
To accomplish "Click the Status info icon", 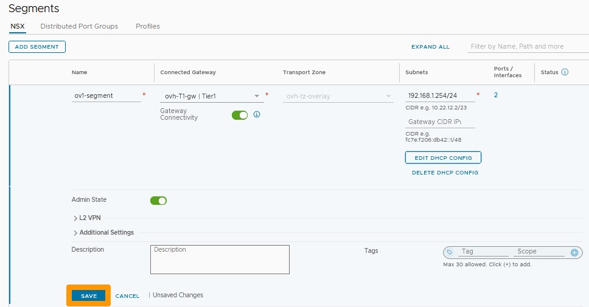I will (565, 72).
